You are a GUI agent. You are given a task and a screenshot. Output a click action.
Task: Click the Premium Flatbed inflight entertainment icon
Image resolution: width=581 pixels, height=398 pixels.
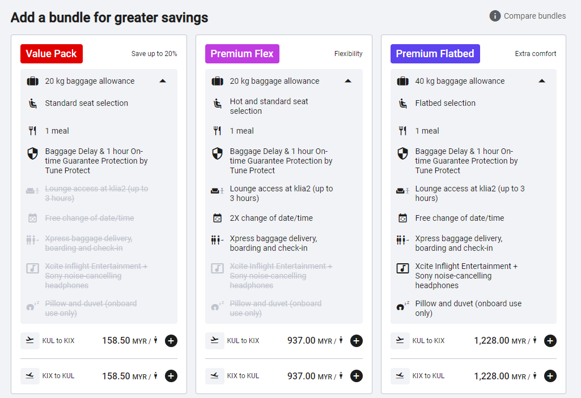tap(402, 268)
